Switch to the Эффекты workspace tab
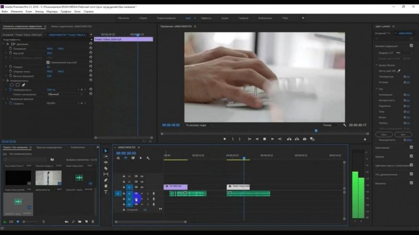 [206, 18]
